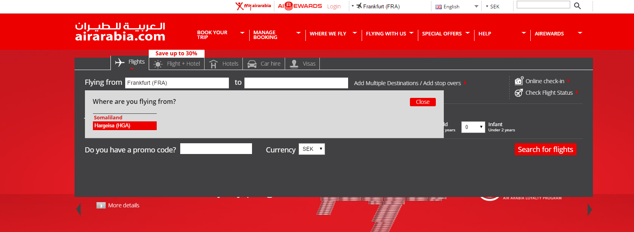Click the Save up to 30% badge
The image size is (634, 232).
[176, 53]
